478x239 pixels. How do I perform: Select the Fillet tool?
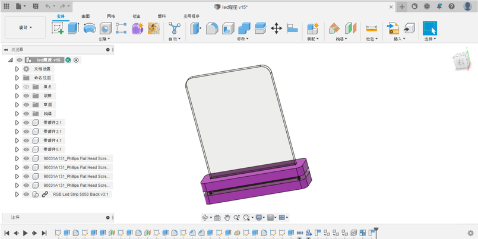(212, 28)
